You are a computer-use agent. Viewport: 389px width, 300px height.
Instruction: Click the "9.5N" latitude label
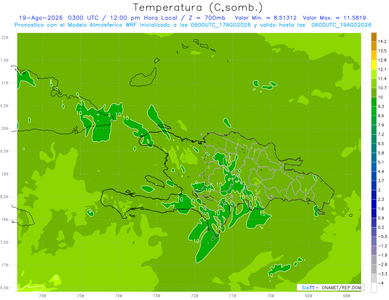click(x=5, y=151)
